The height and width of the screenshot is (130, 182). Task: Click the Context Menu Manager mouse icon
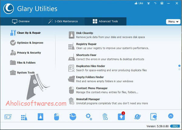pos(71,90)
